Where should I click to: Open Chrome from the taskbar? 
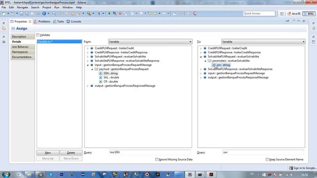[x=40, y=175]
